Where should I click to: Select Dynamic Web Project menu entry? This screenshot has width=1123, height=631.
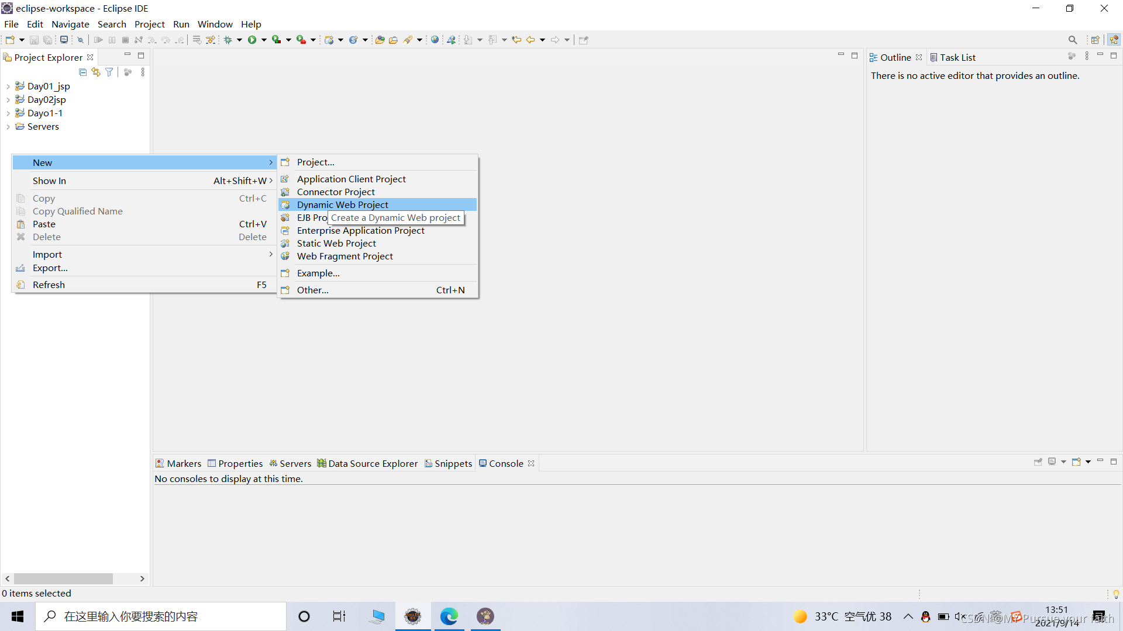point(342,204)
